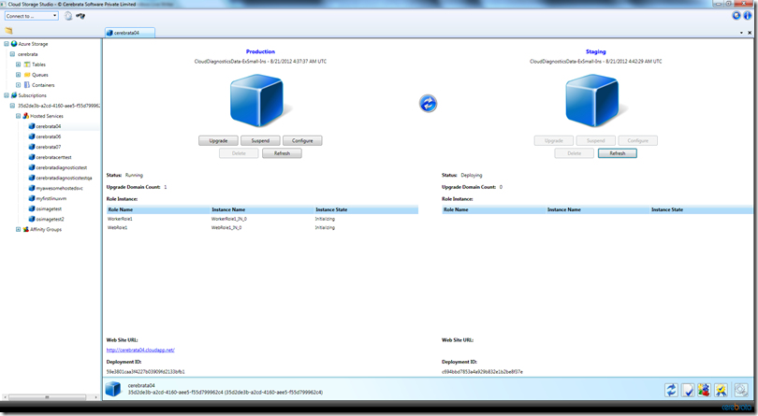This screenshot has height=416, width=758.
Task: Click the blue help icon at top right
Action: point(736,16)
